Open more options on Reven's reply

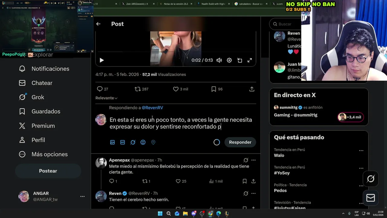(253, 193)
